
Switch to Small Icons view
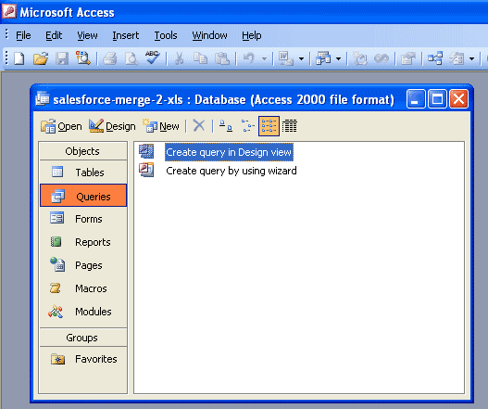pos(248,126)
